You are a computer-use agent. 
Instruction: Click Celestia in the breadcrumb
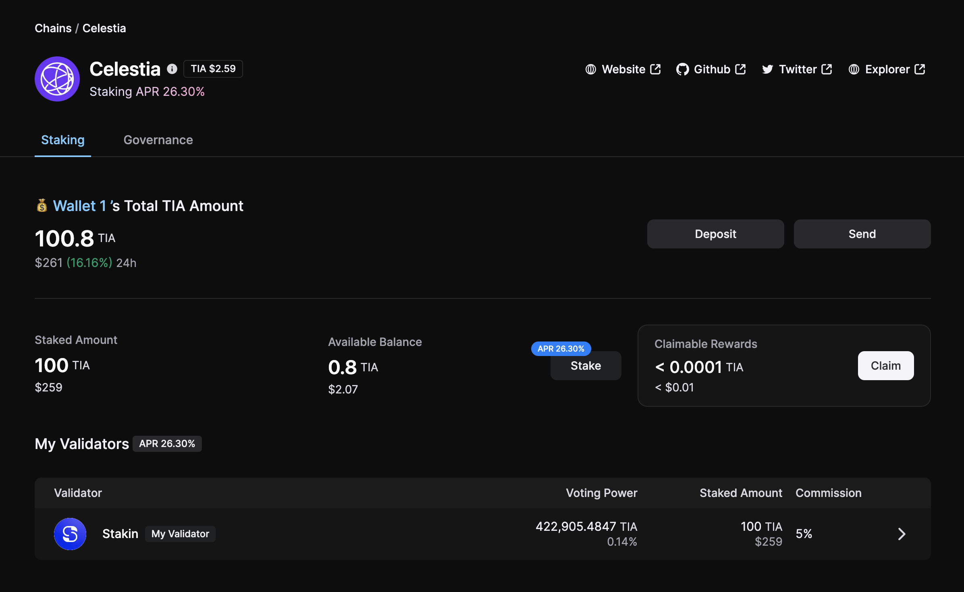(104, 28)
